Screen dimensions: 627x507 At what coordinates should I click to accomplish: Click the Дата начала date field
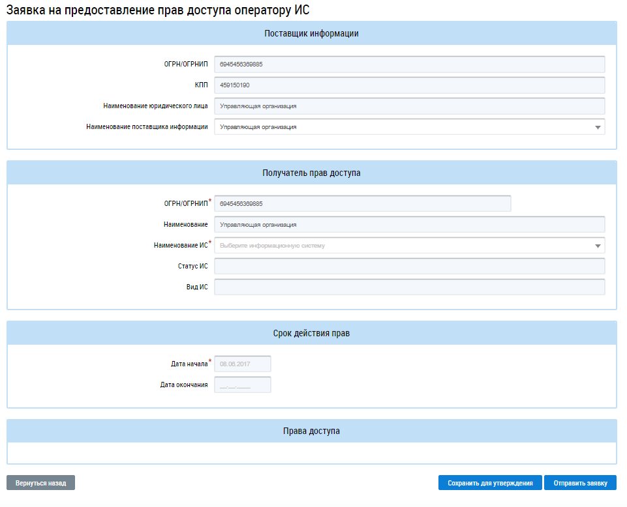[x=242, y=364]
